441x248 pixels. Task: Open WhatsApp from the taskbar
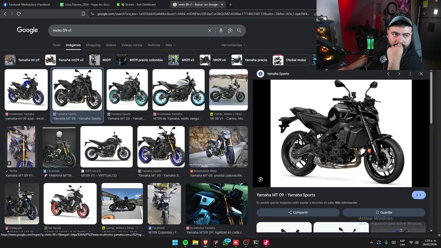[x=226, y=242]
